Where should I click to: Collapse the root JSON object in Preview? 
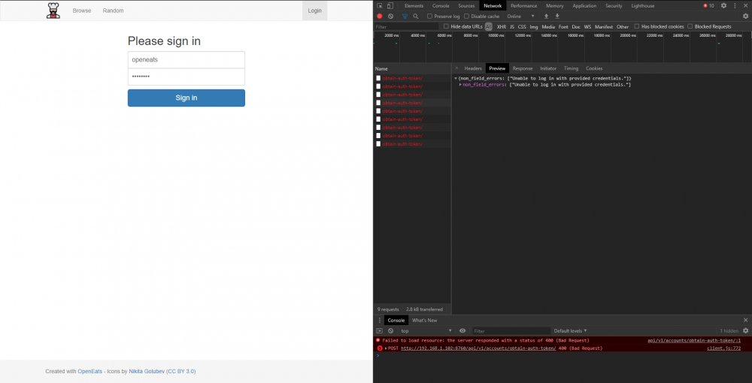[x=456, y=78]
